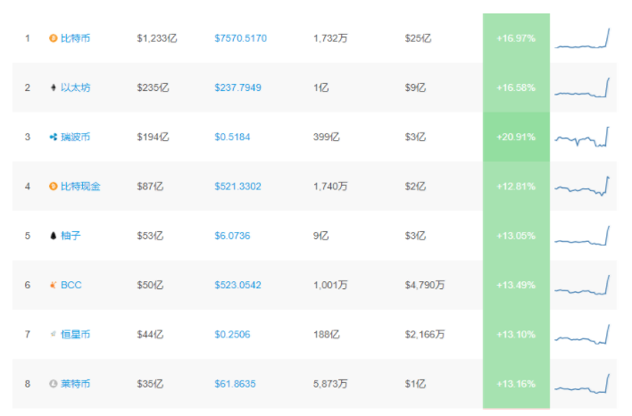Click price $61.8635
632x416 pixels.
pos(235,384)
